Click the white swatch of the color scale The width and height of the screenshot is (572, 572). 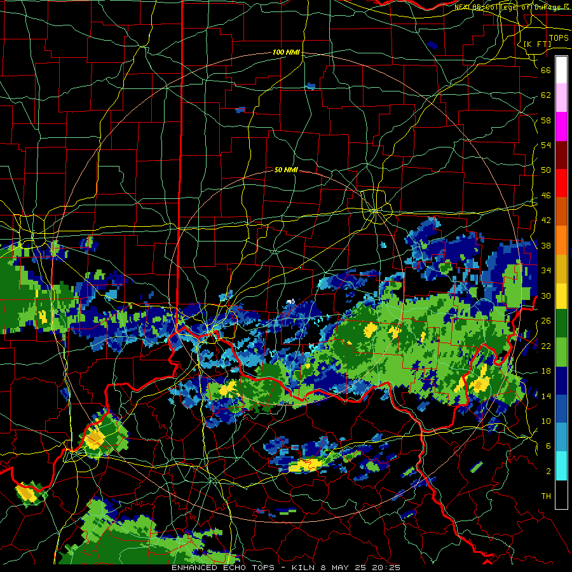pos(561,70)
